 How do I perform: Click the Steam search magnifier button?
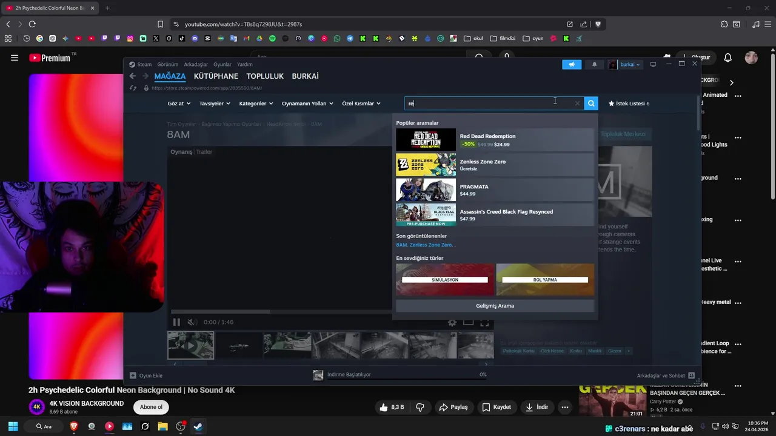591,104
